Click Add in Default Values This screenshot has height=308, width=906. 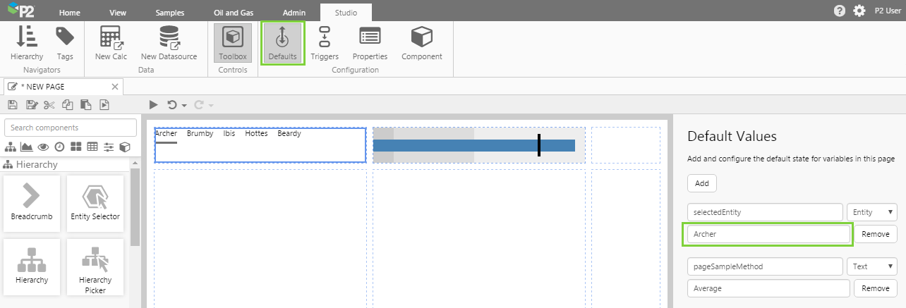[702, 183]
